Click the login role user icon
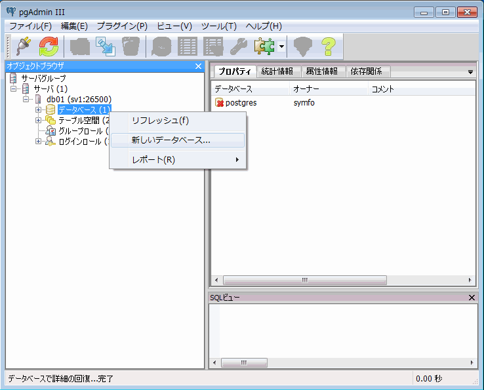The height and width of the screenshot is (390, 484). [50, 141]
